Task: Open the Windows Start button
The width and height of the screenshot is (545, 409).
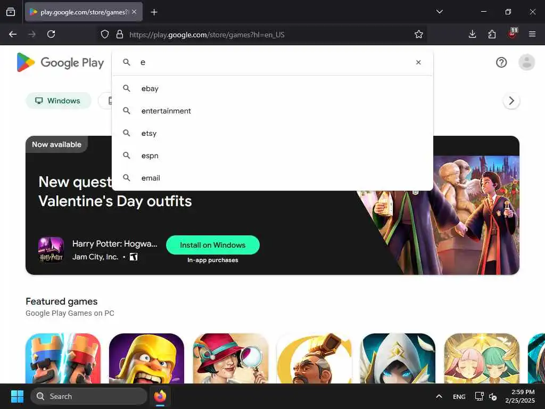Action: (17, 396)
